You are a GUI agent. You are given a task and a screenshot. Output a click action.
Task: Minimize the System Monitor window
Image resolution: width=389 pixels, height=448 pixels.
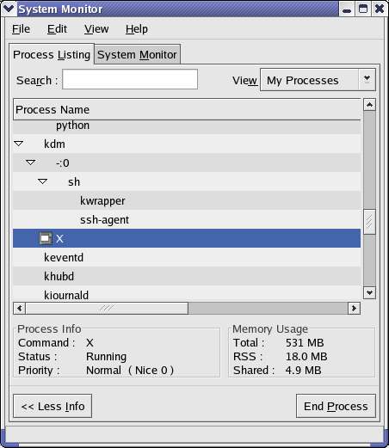pyautogui.click(x=347, y=9)
